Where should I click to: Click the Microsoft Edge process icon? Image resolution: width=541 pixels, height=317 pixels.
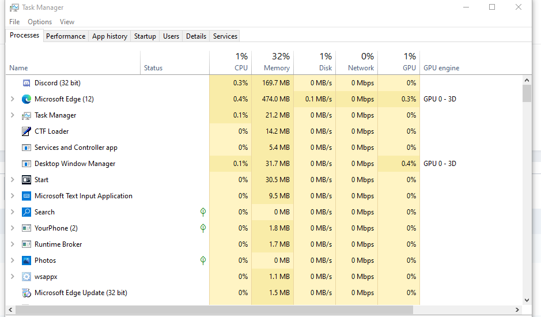pyautogui.click(x=27, y=99)
